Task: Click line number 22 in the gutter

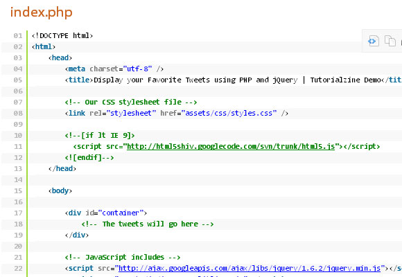Action: point(18,268)
